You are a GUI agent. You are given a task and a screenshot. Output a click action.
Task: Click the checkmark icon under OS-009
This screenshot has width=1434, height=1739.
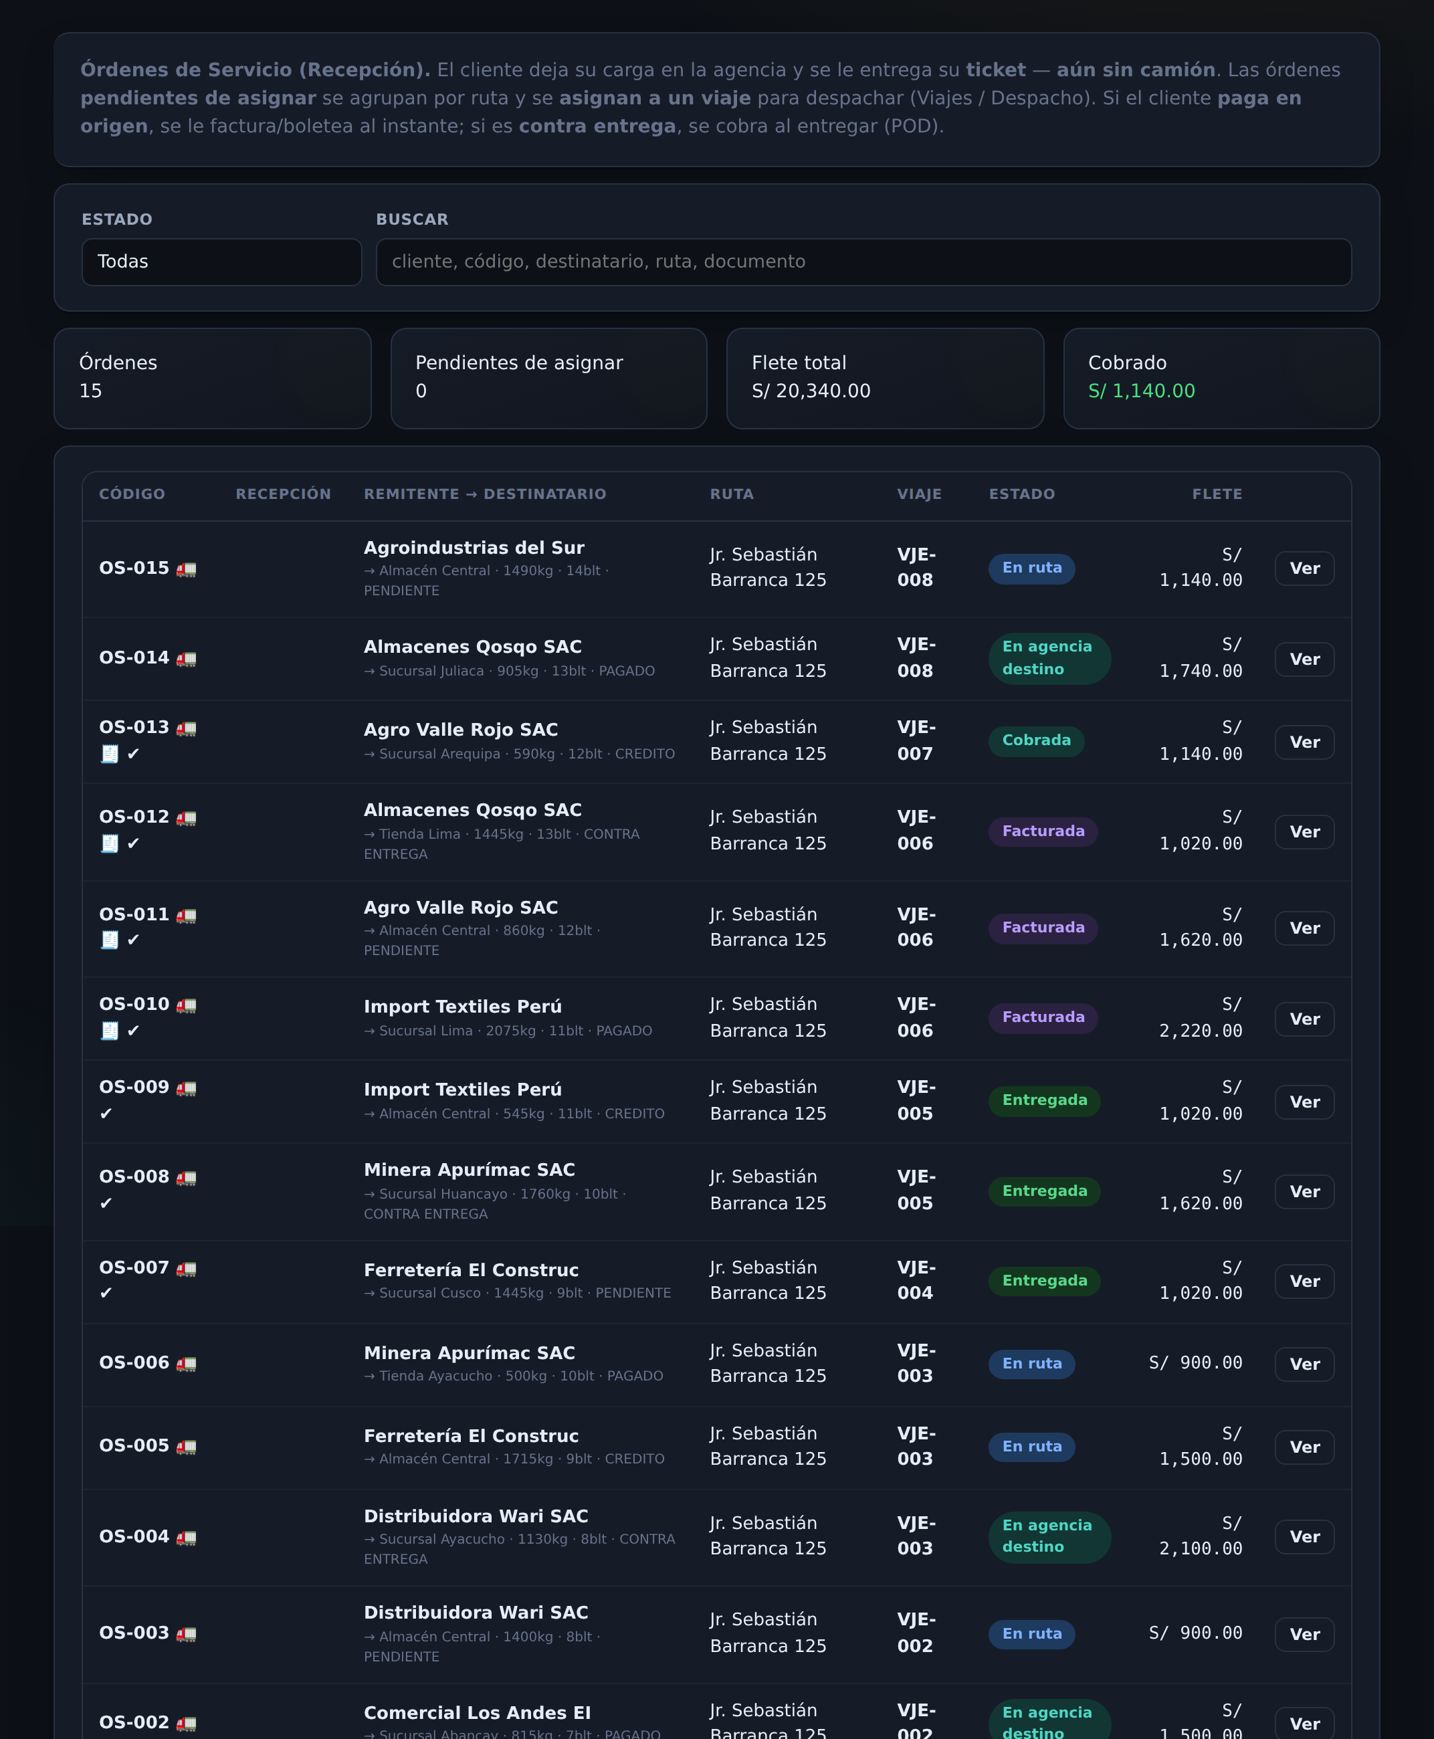pyautogui.click(x=106, y=1114)
